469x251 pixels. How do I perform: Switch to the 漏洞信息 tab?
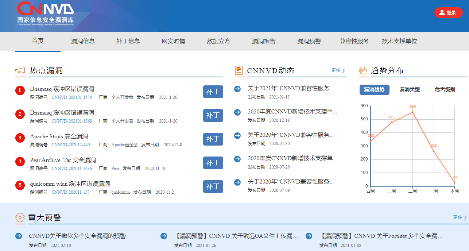click(x=83, y=41)
